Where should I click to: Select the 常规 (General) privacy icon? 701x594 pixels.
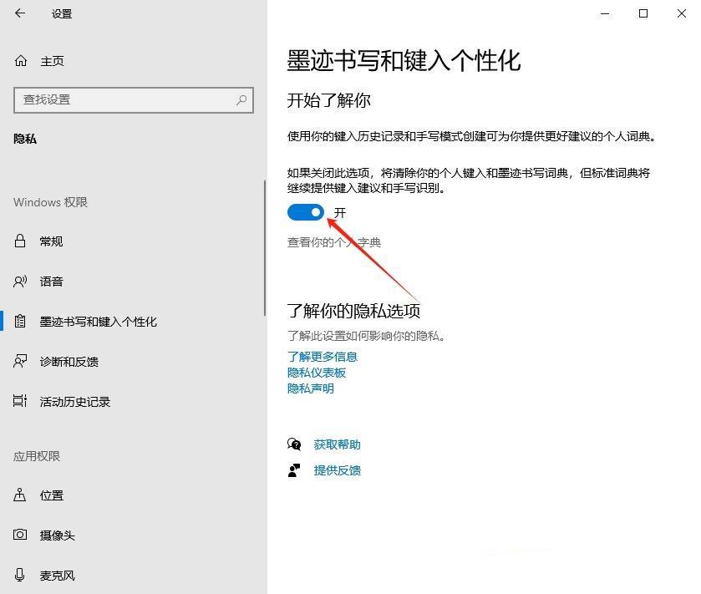click(x=20, y=241)
